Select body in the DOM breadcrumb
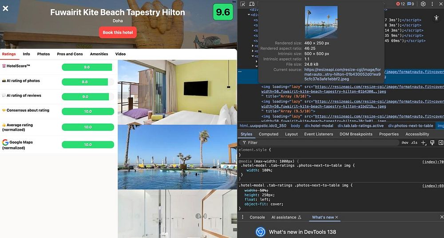The width and height of the screenshot is (444, 238). (x=295, y=126)
